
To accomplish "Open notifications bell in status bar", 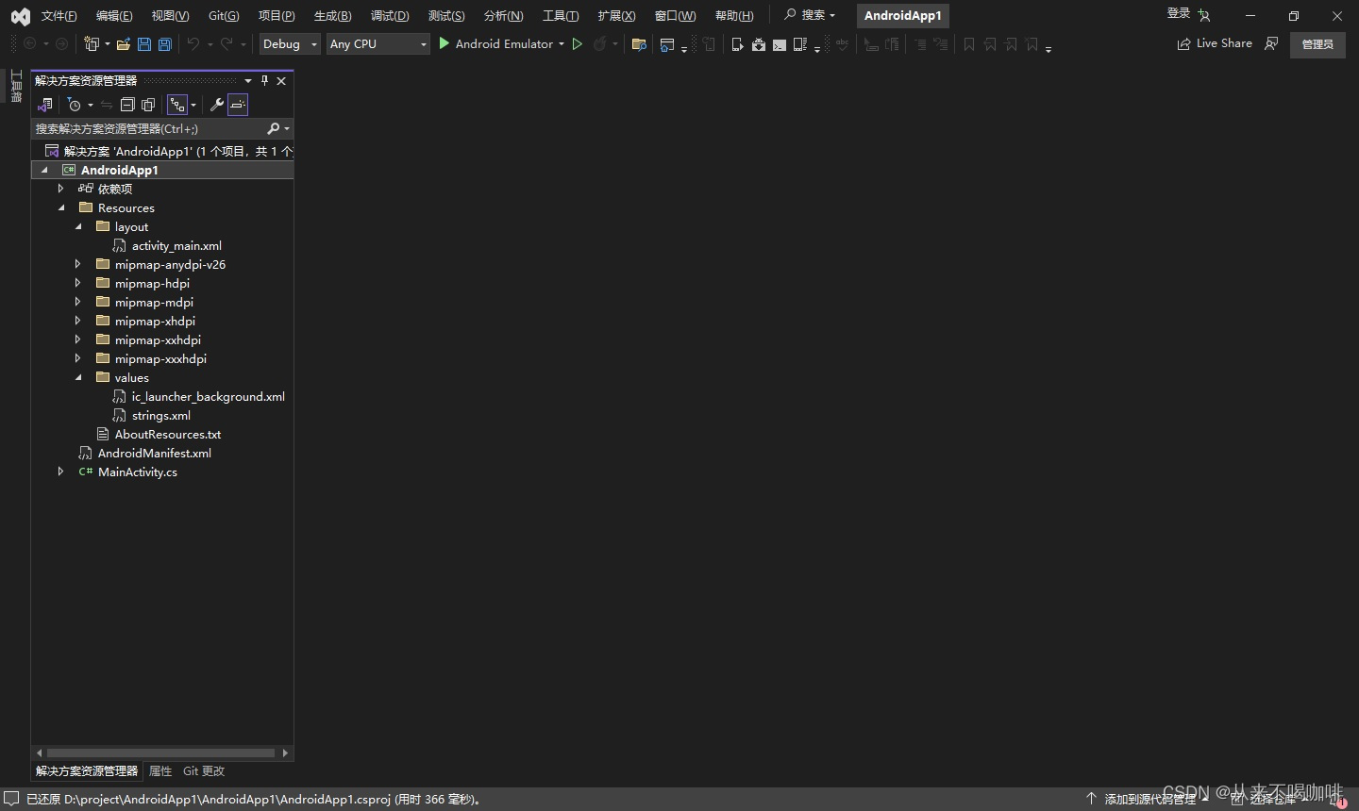I will (x=1338, y=799).
